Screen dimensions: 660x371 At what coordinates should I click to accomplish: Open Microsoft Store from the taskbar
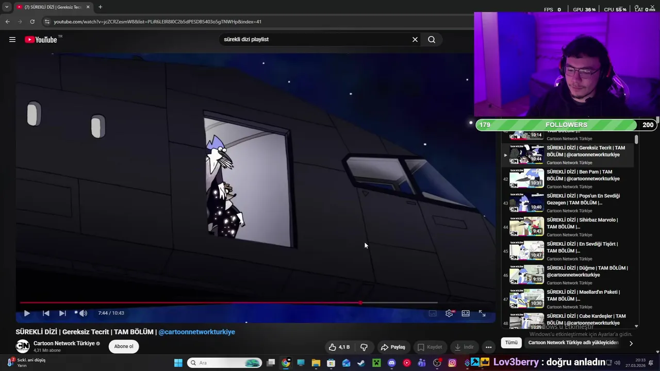[331, 363]
